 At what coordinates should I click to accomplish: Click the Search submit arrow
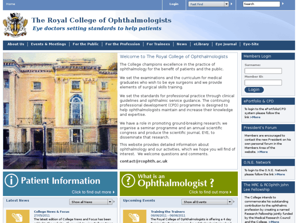click(283, 4)
